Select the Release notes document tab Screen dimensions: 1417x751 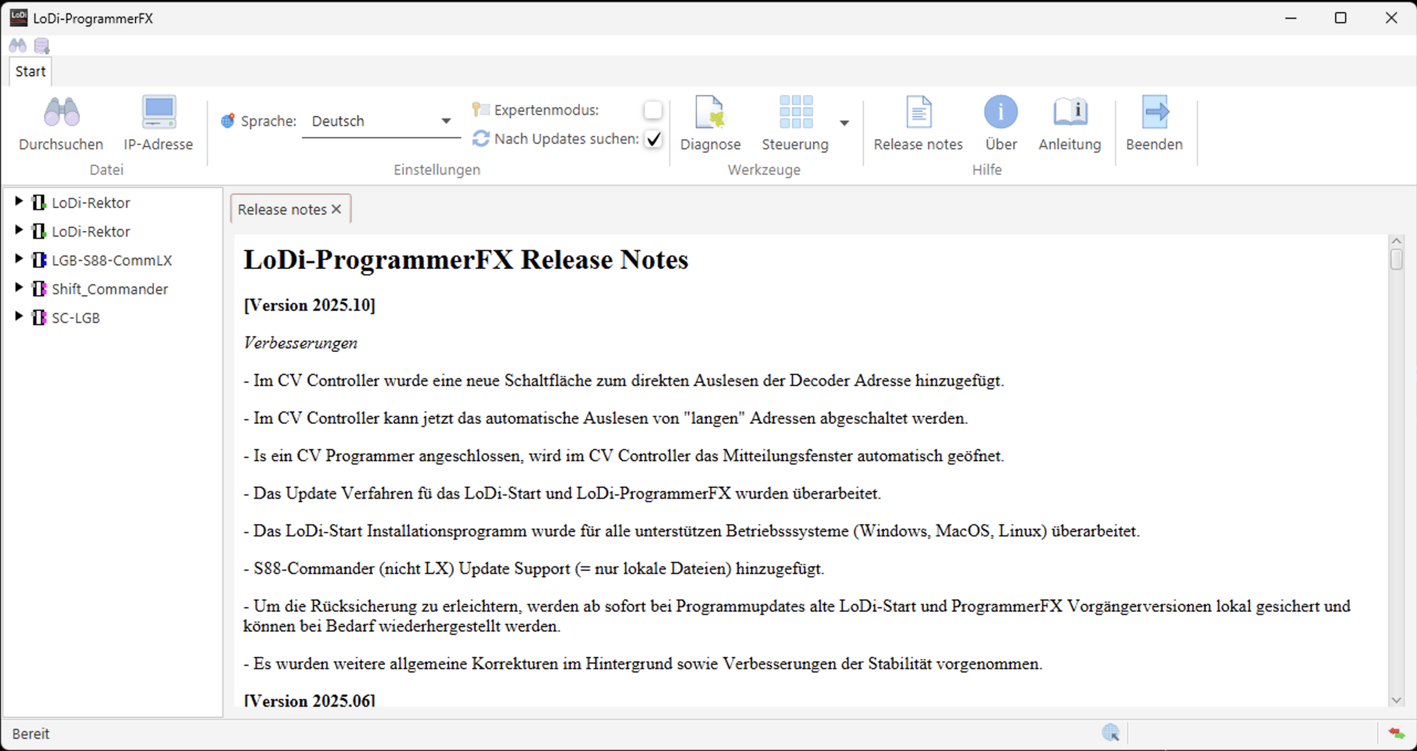(282, 210)
